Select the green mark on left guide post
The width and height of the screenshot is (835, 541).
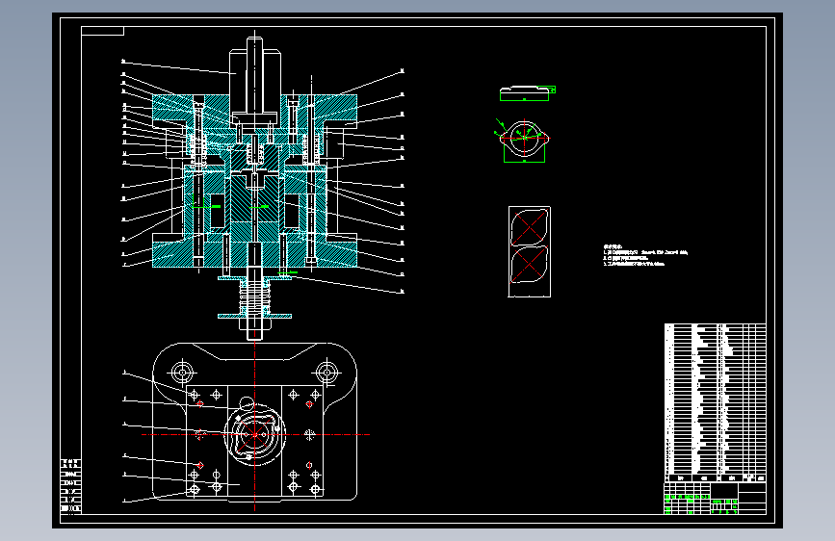[x=206, y=207]
